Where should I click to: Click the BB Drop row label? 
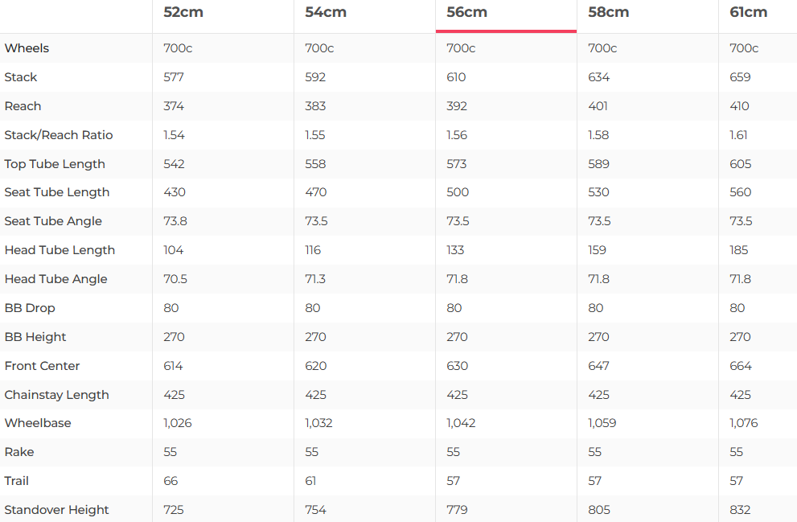pos(30,308)
